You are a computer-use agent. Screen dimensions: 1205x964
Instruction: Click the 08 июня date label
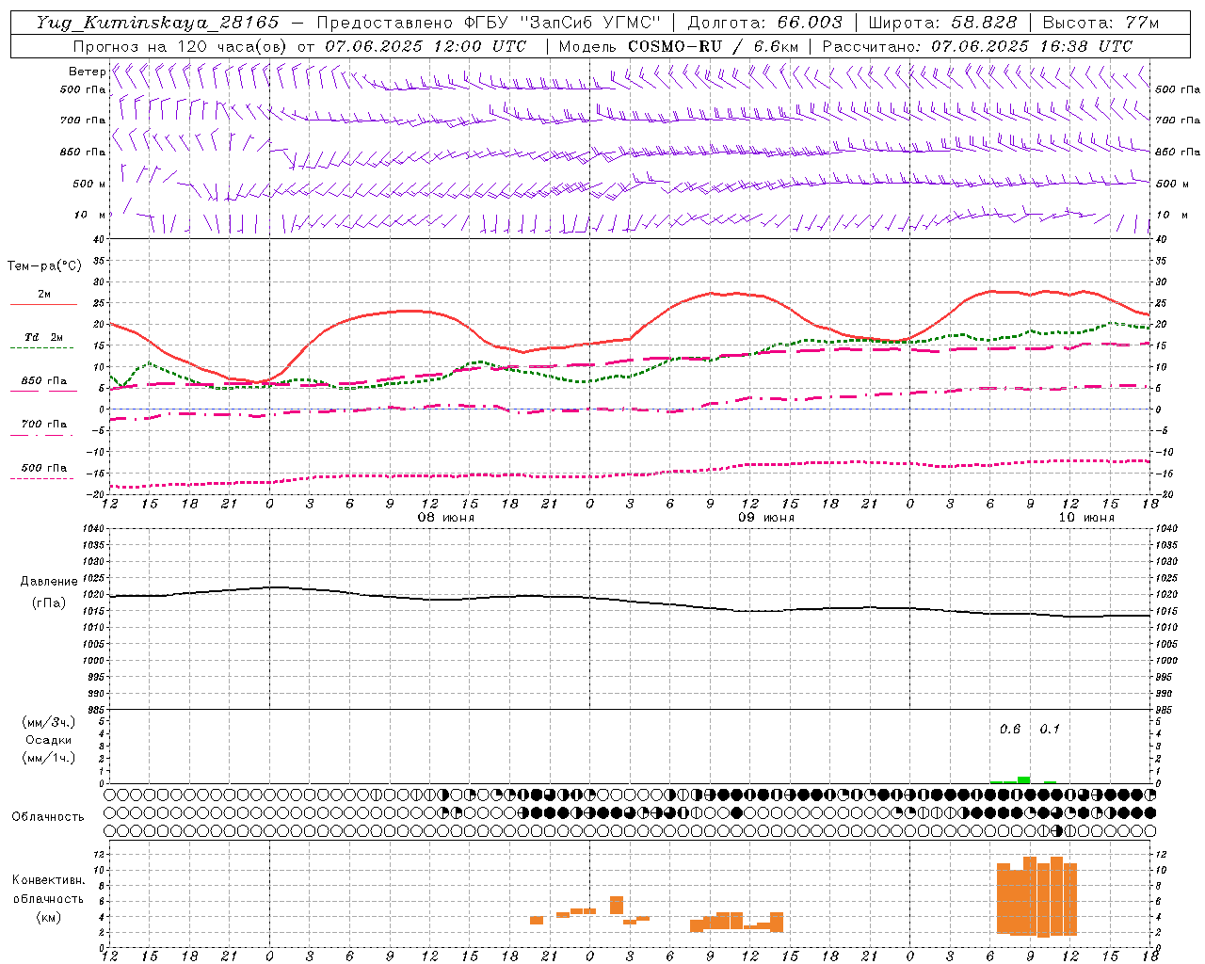[x=446, y=518]
